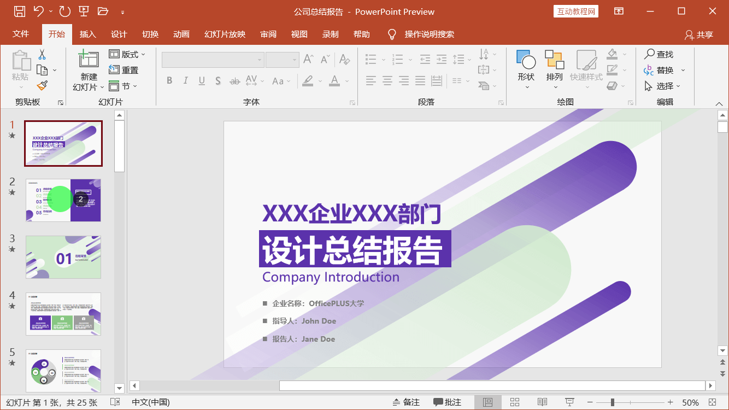Click the Paste clipboard icon
This screenshot has width=729, height=410.
click(21, 61)
